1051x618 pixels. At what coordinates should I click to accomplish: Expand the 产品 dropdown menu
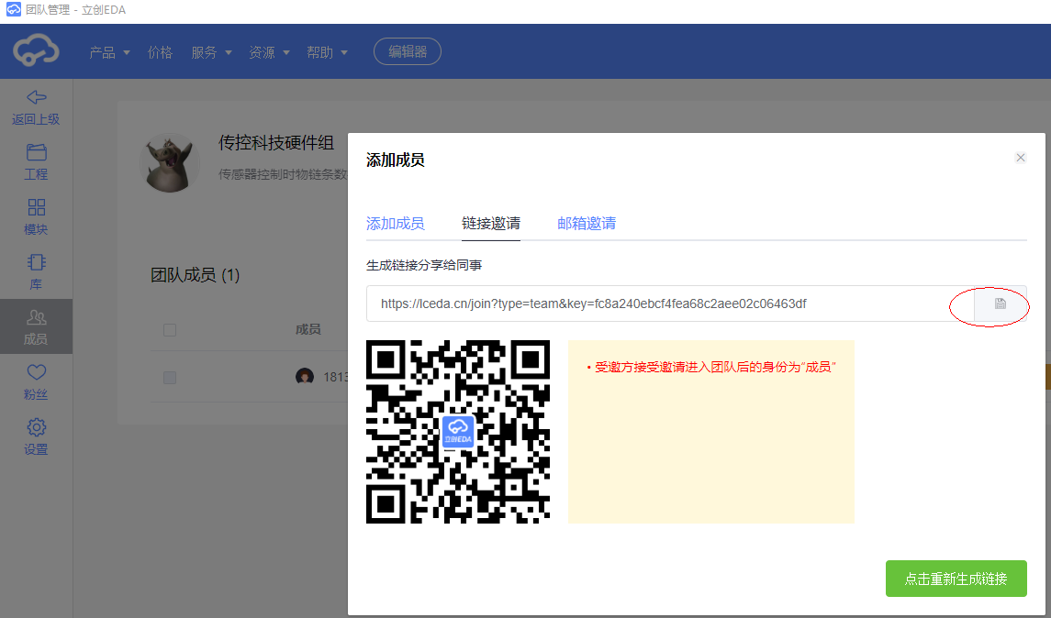110,52
